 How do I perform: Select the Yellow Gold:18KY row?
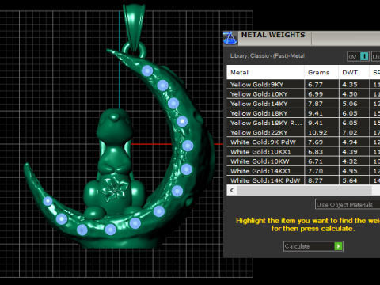point(303,113)
